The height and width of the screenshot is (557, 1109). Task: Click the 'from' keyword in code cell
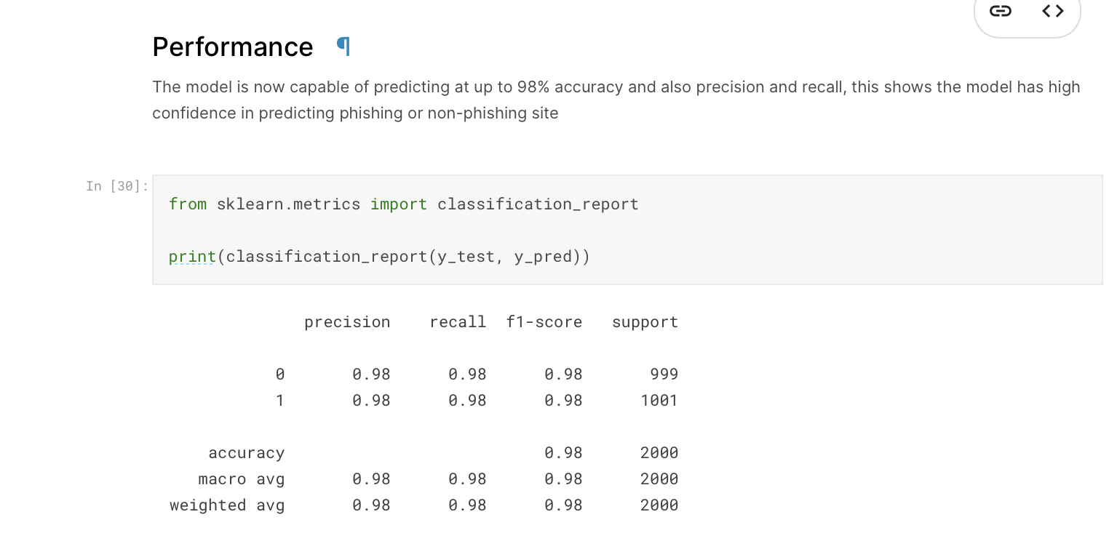[188, 204]
